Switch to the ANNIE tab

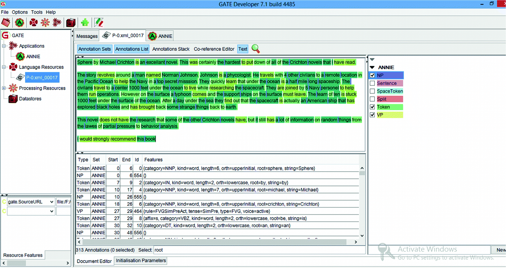pyautogui.click(x=160, y=36)
